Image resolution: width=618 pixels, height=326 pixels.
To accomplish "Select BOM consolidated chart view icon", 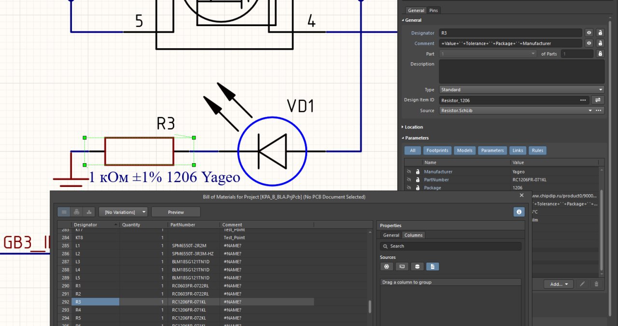I will click(x=89, y=212).
